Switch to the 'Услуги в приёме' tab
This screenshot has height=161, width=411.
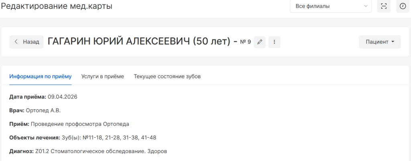pyautogui.click(x=102, y=76)
